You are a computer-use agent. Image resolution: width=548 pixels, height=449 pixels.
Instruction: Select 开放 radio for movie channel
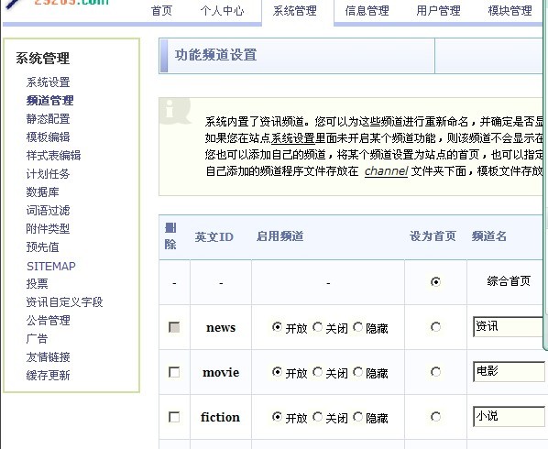click(277, 372)
